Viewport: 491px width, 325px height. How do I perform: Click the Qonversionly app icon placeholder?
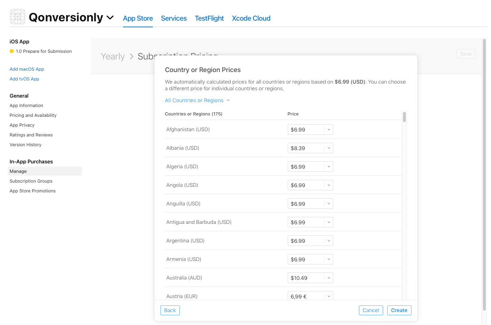(x=18, y=17)
